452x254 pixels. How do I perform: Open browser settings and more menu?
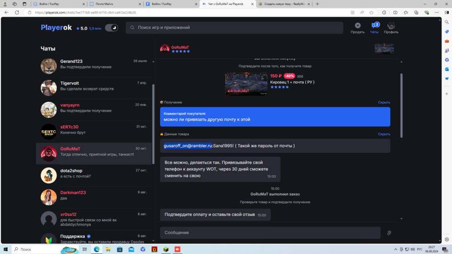[x=437, y=12]
